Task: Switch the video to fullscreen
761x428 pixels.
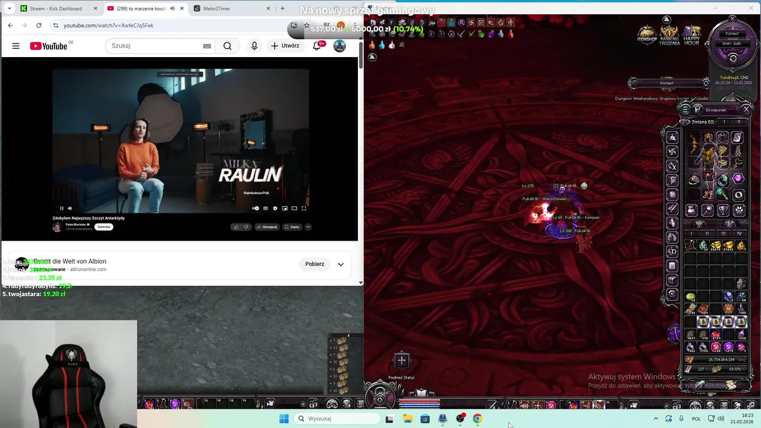Action: (x=304, y=208)
